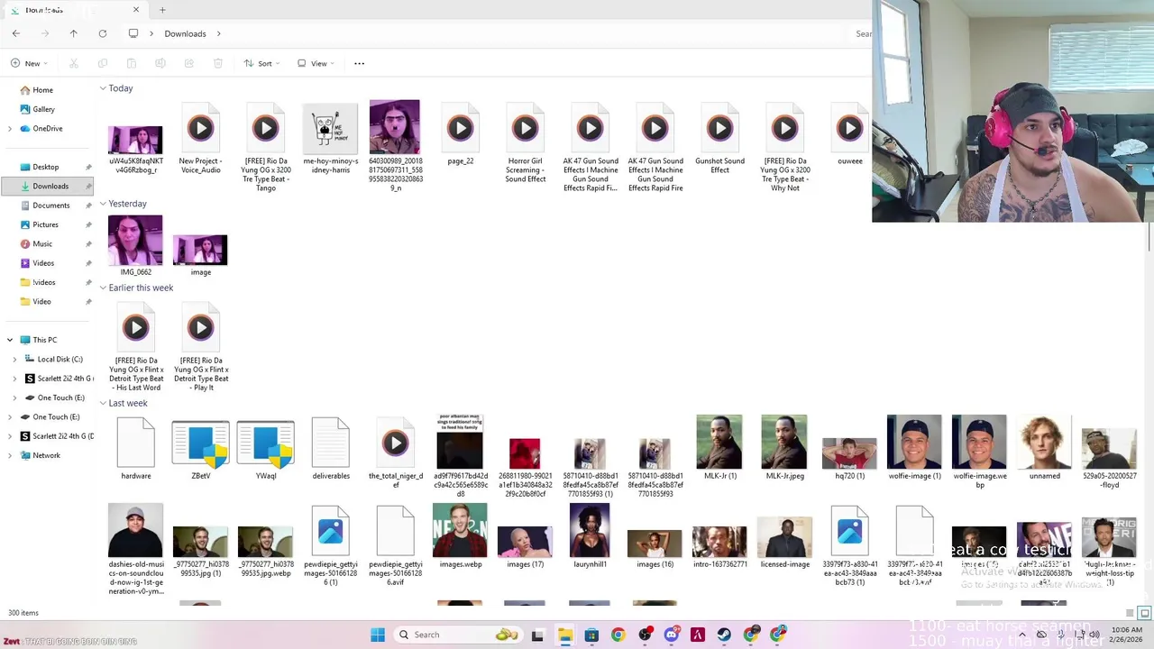Collapse the Earlier this week group
Screen dimensions: 1154x649
(x=103, y=288)
